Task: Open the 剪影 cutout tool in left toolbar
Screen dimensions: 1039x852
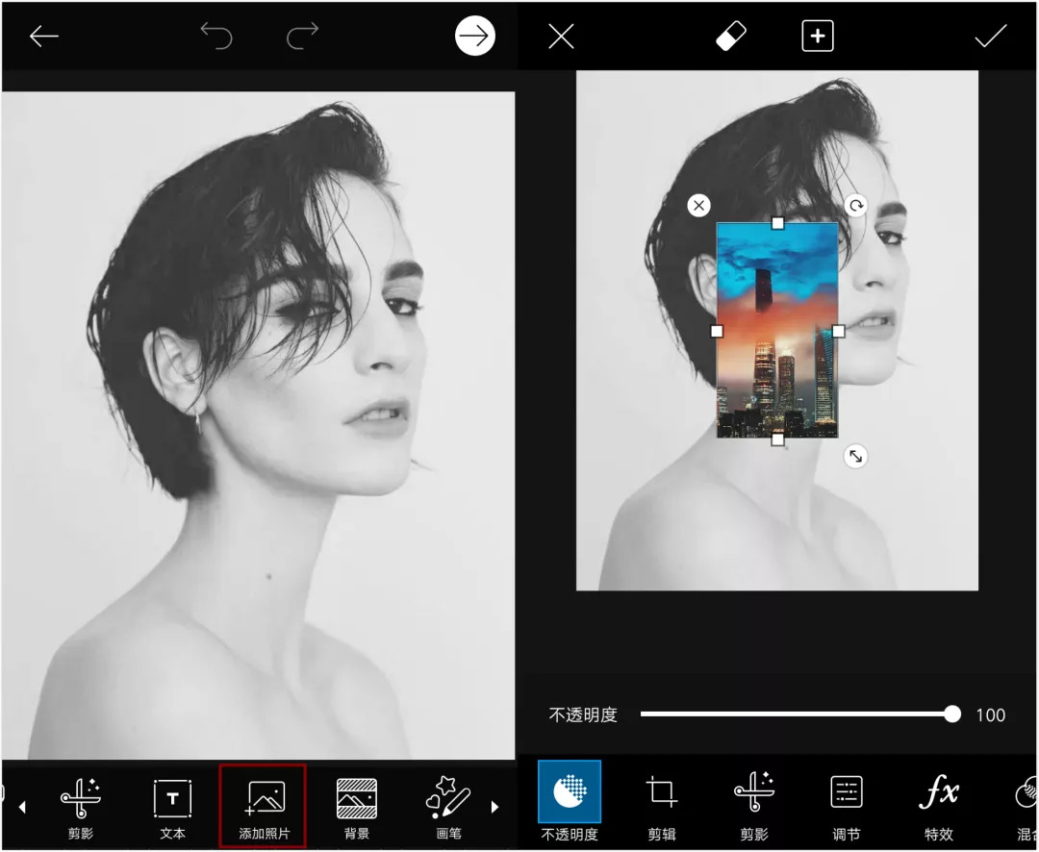Action: (81, 806)
